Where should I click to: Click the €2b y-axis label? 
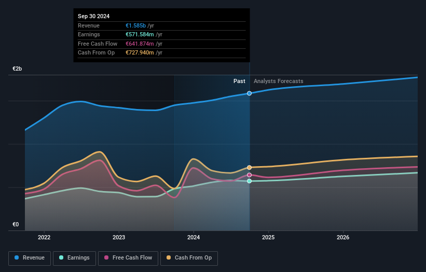coord(17,69)
